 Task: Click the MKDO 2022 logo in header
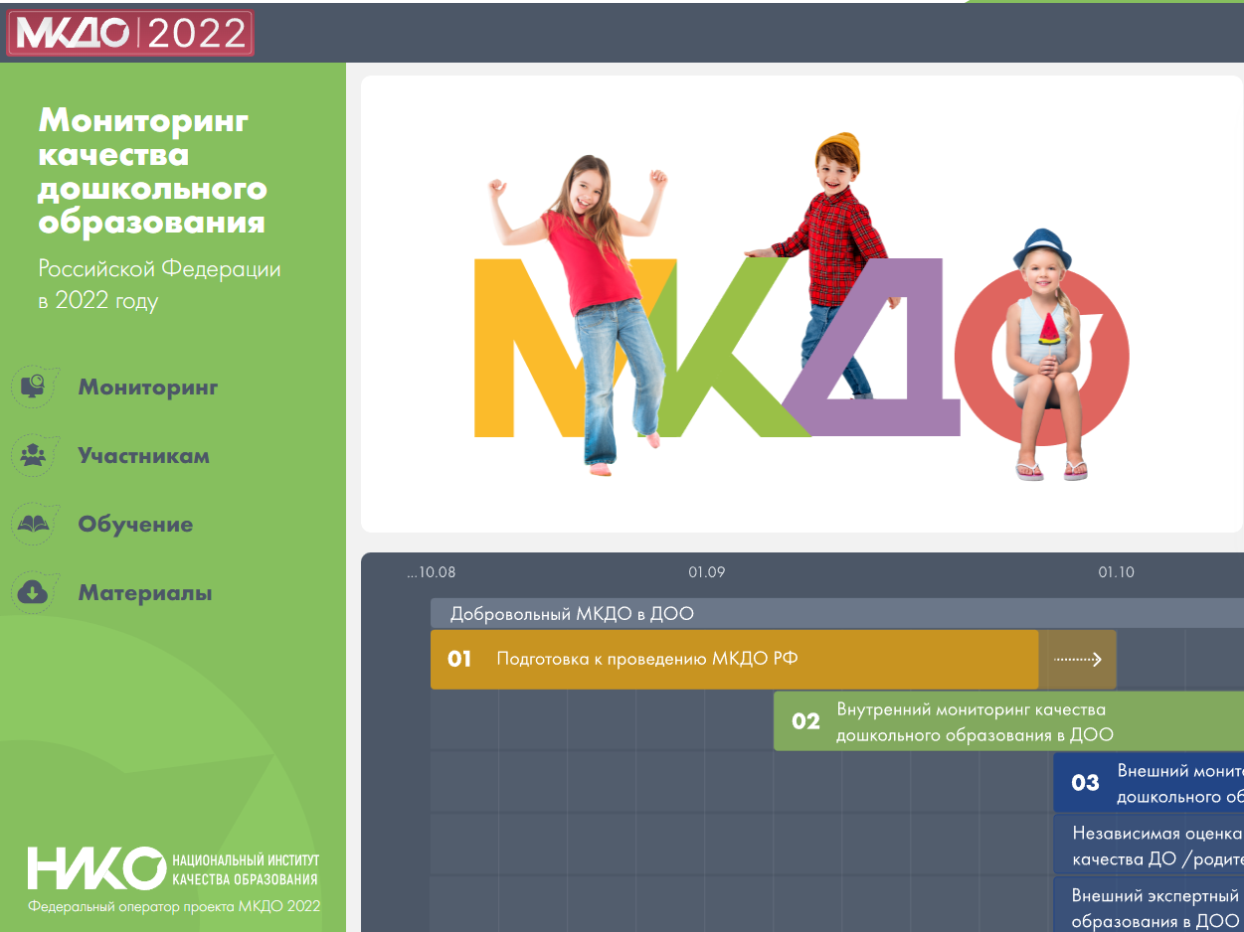point(130,33)
